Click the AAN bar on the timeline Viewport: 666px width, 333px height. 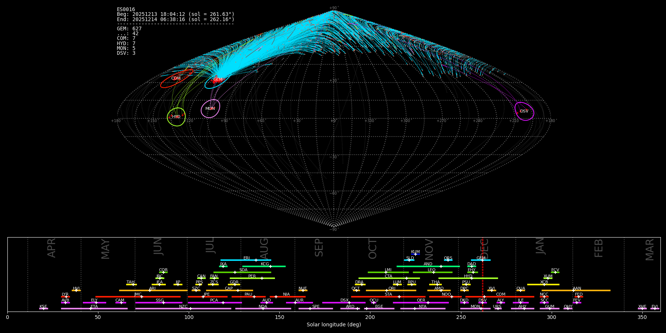[x=576, y=290]
